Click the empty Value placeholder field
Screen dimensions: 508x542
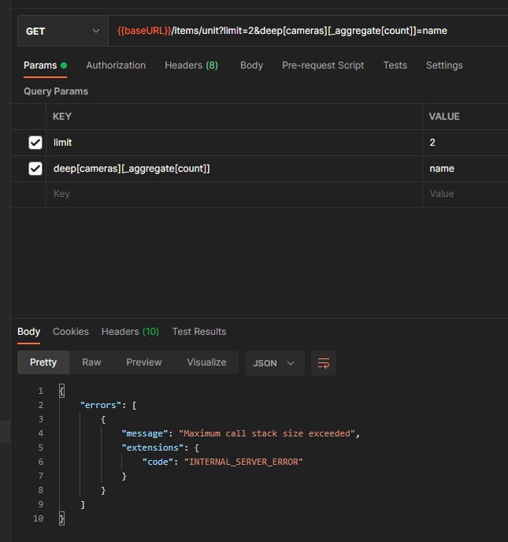465,195
